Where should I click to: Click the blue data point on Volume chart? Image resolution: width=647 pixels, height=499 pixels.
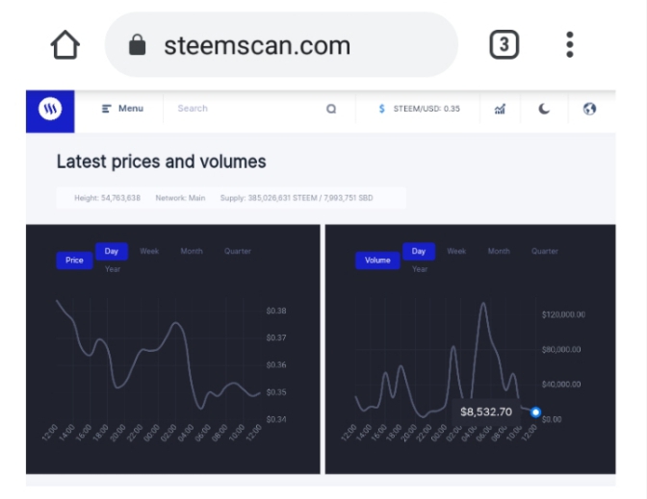coord(536,412)
